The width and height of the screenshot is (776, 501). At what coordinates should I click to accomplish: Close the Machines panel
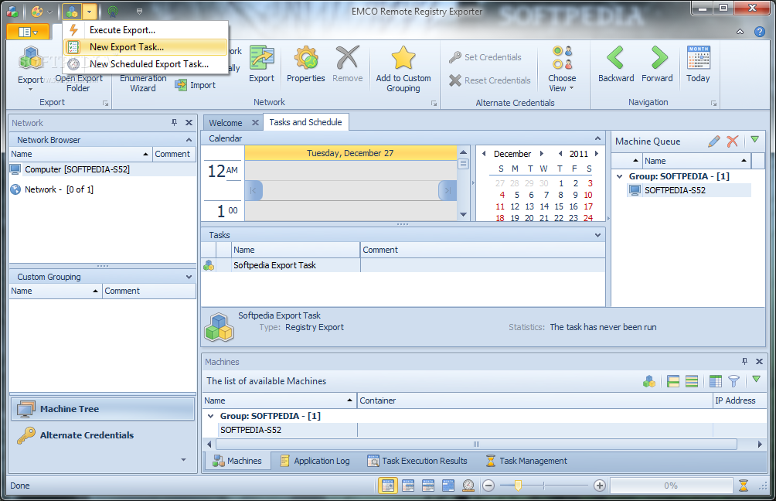coord(759,361)
